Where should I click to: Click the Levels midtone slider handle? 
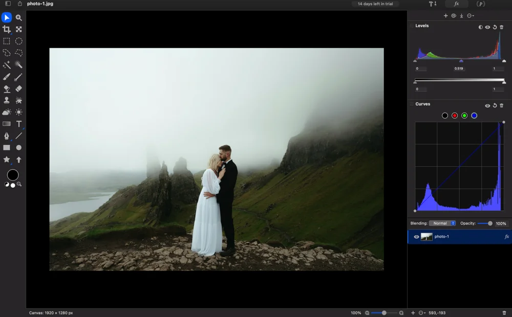(461, 61)
